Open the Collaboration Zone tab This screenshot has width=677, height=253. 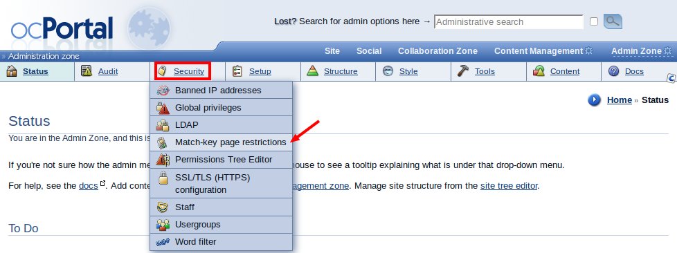(437, 51)
